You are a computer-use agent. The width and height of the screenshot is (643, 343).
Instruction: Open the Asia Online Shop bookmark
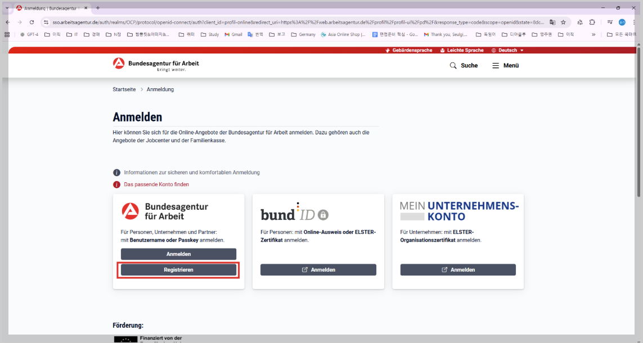(x=343, y=34)
